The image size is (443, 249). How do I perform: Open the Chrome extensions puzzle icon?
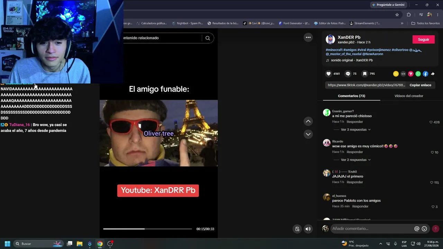(409, 15)
